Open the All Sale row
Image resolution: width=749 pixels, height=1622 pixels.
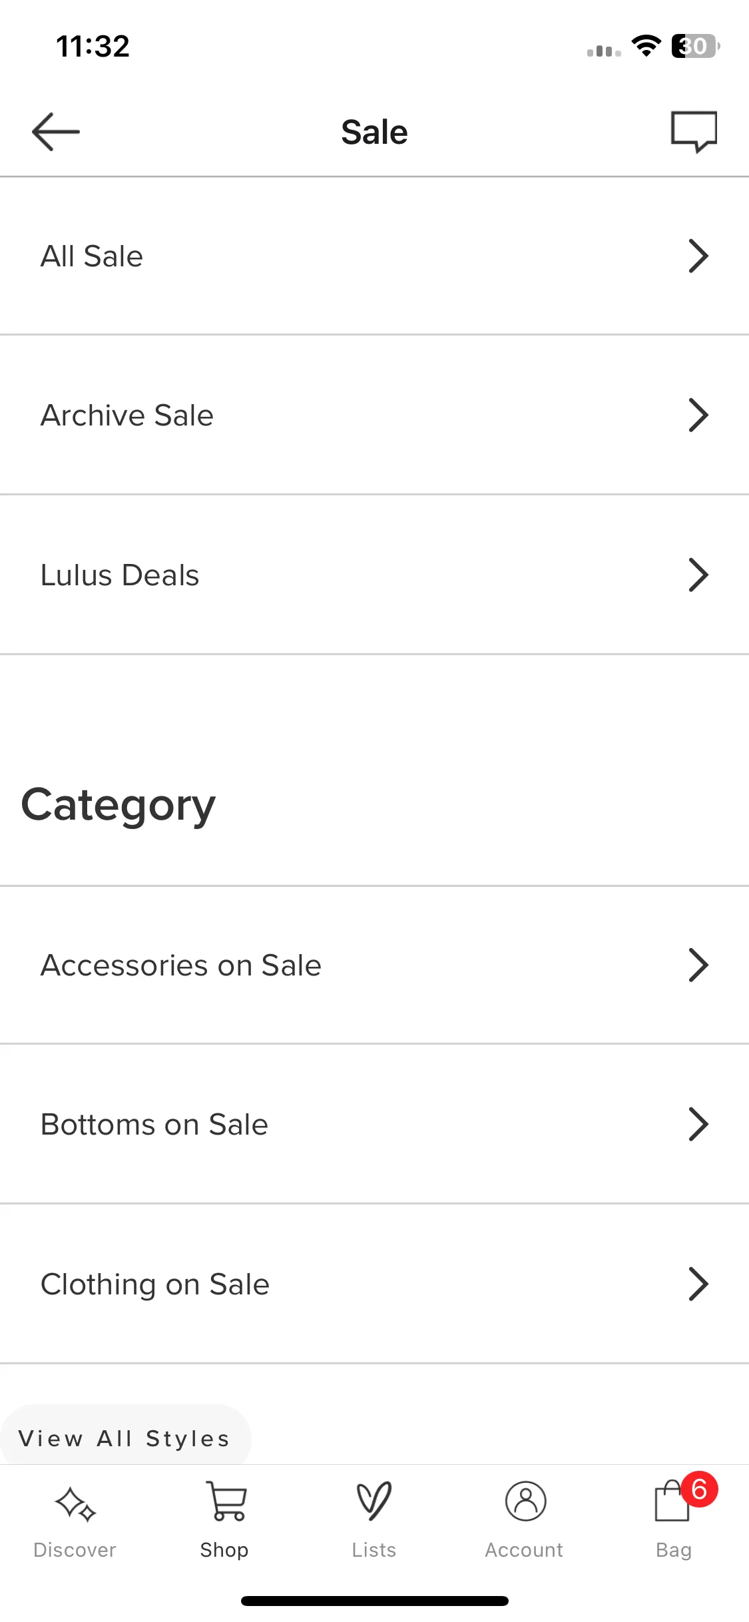[x=374, y=256]
